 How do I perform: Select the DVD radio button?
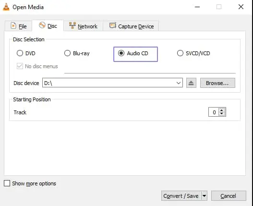pyautogui.click(x=20, y=53)
